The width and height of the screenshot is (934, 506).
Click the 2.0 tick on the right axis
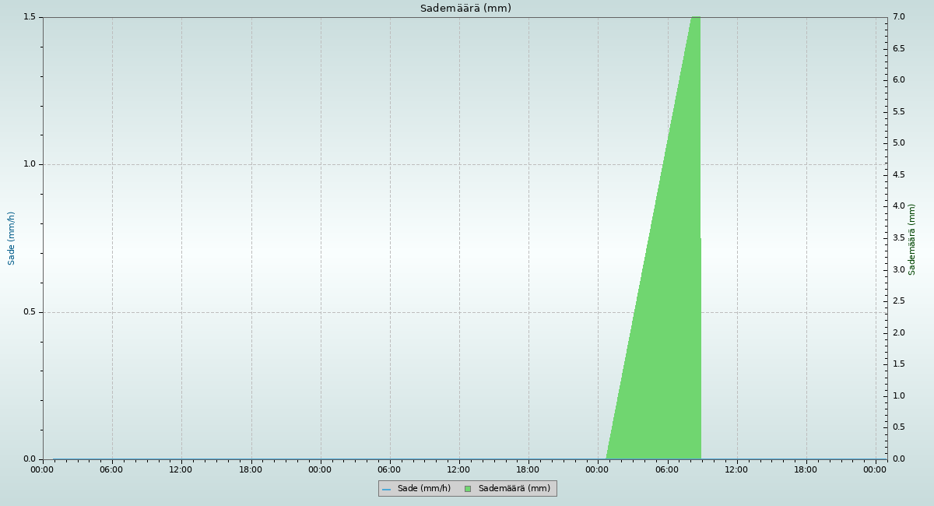(x=897, y=333)
